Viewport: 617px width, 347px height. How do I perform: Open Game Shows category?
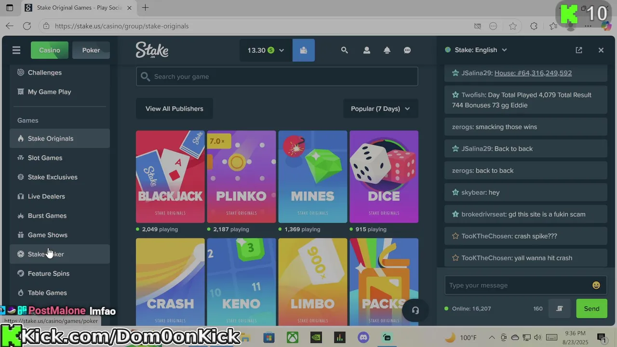(60, 235)
